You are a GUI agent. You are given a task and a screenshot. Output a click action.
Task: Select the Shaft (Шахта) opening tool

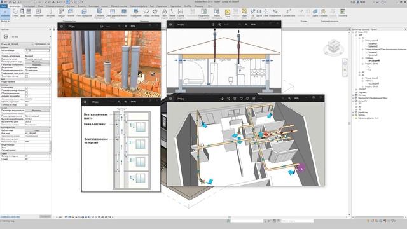point(259,13)
